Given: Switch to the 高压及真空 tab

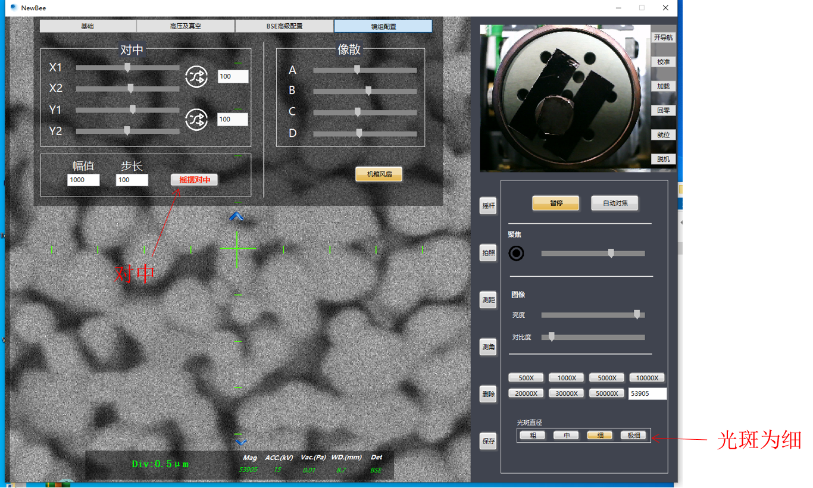Looking at the screenshot, I should click(x=186, y=26).
